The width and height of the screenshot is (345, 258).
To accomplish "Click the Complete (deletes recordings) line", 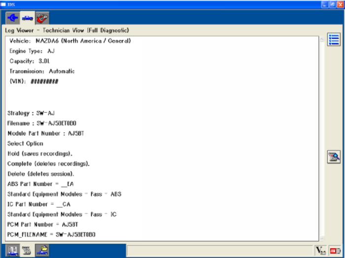I will tap(48, 164).
